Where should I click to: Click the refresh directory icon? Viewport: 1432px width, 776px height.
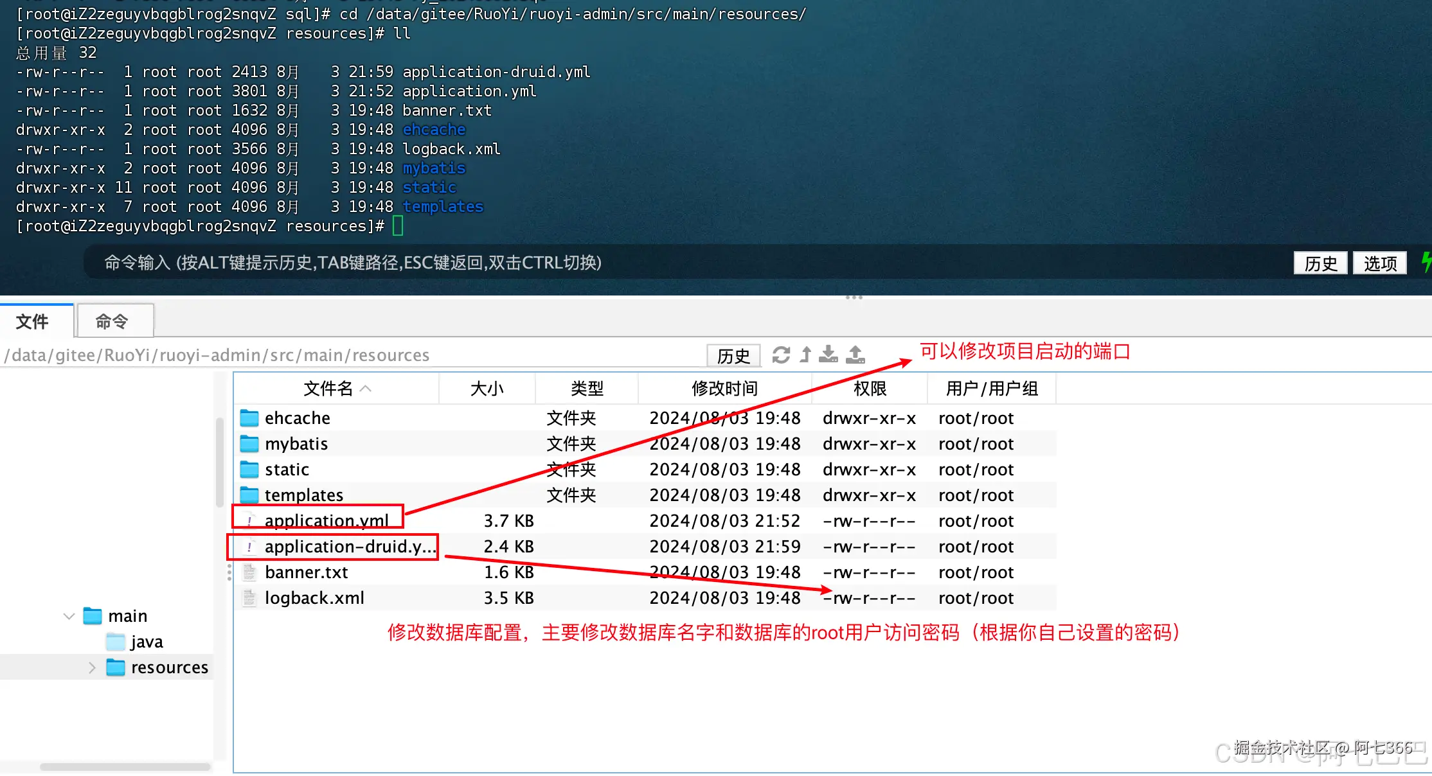781,355
